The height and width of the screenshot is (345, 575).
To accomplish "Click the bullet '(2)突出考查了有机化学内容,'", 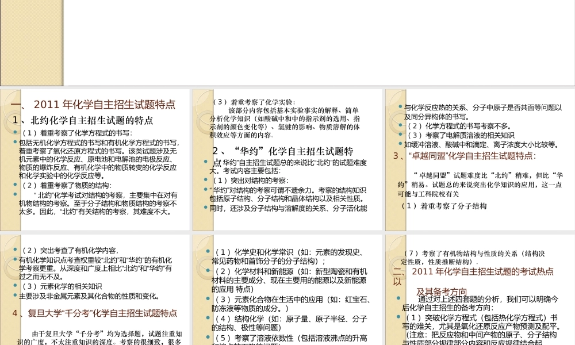I will coord(70,250).
